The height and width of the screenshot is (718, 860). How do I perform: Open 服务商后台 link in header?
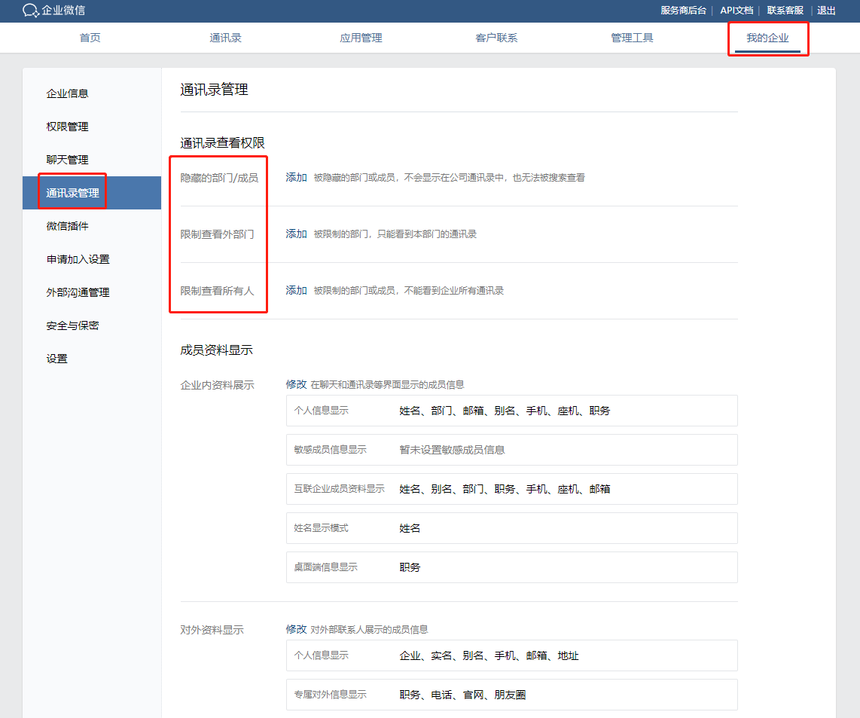[x=683, y=11]
